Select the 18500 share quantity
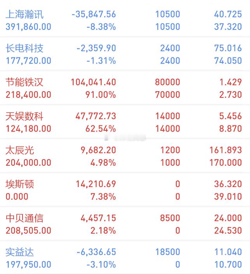The height and width of the screenshot is (274, 250). click(x=168, y=252)
